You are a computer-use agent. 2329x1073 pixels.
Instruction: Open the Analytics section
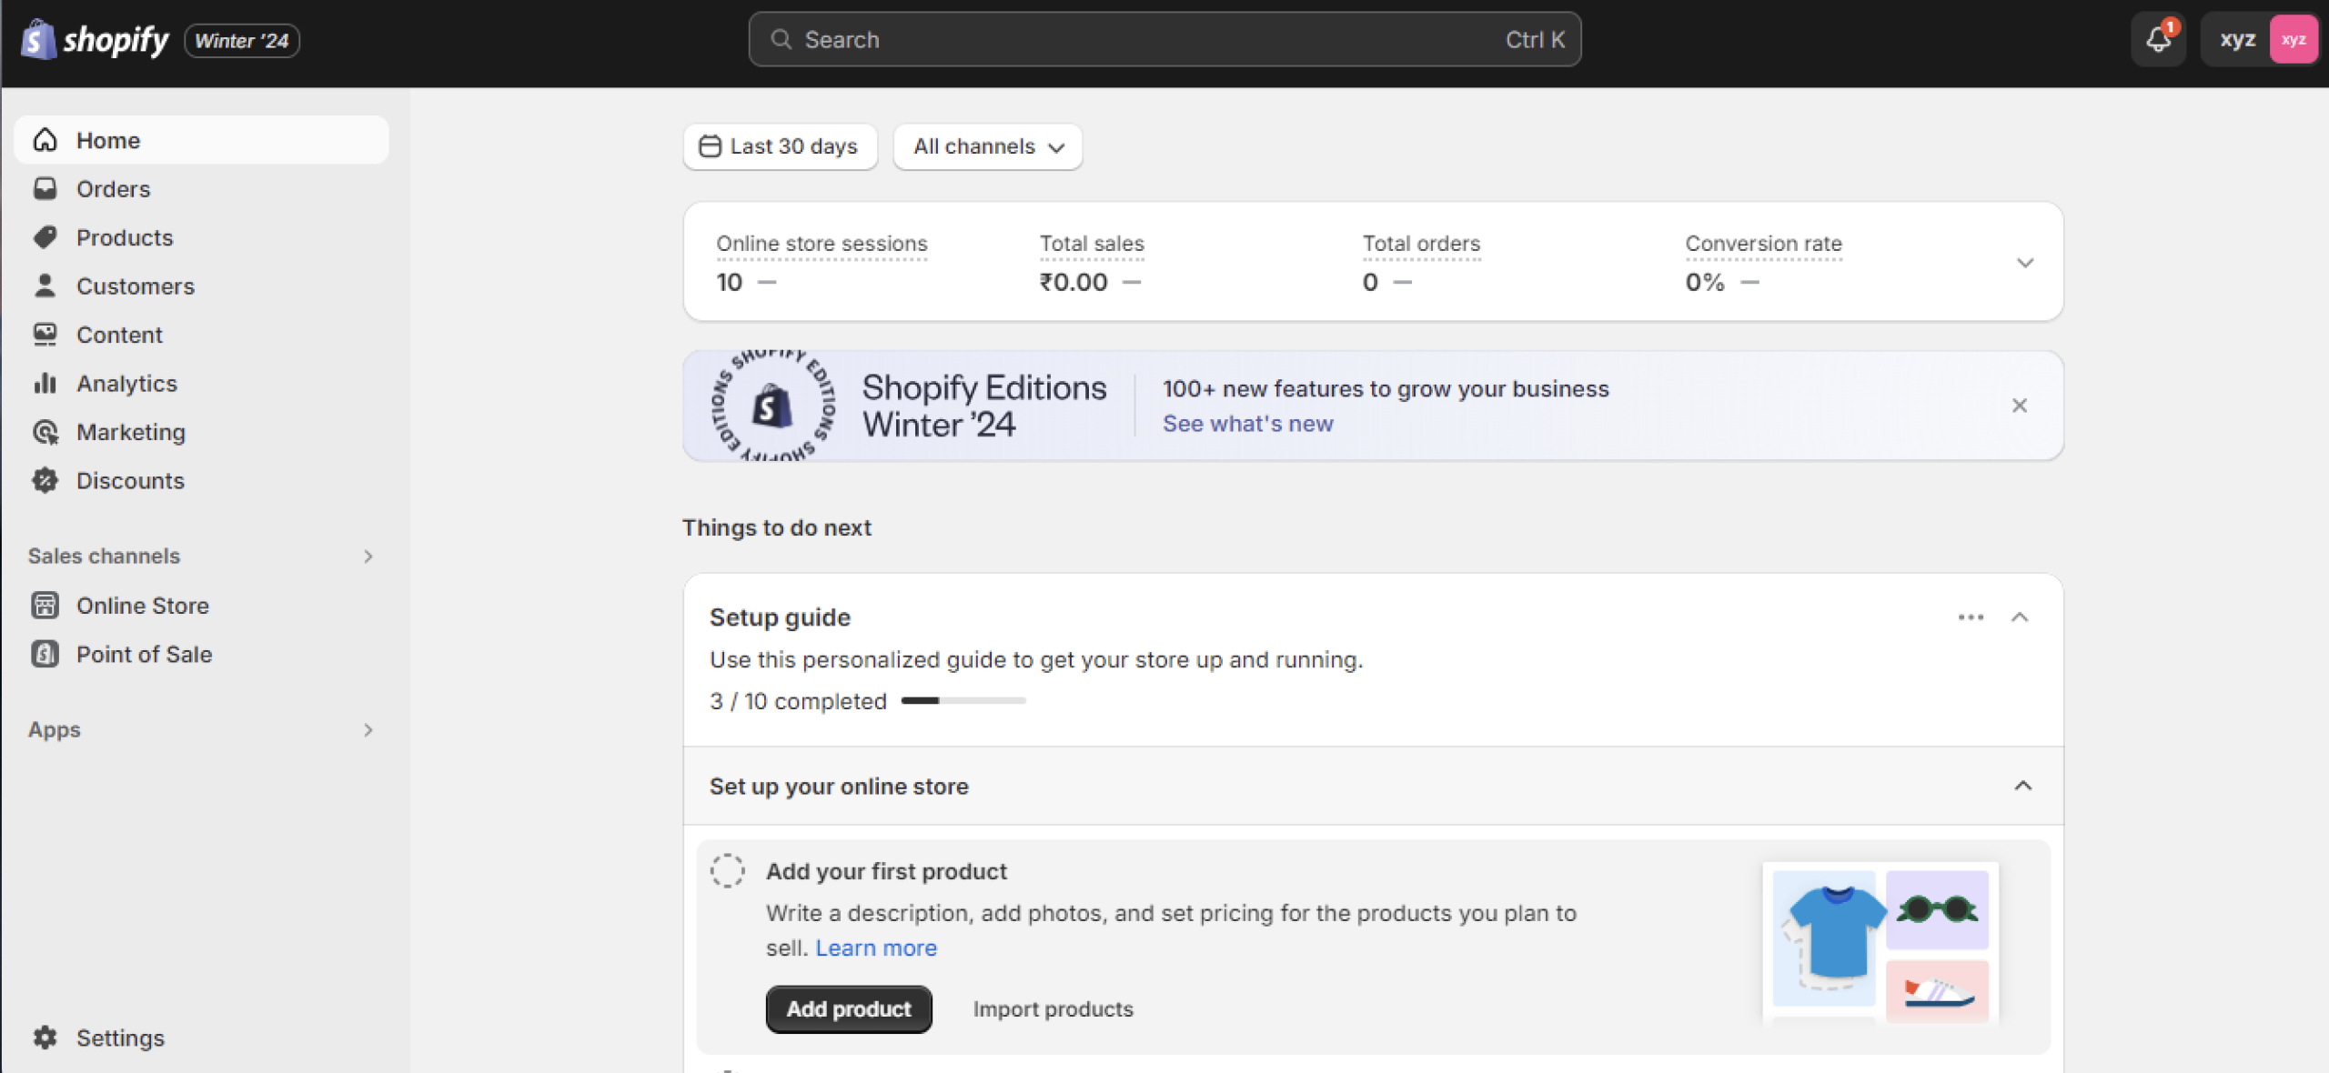coord(202,383)
